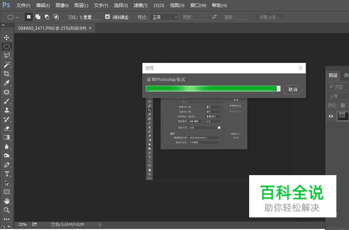Open the Edit Toolbar three-dots menu
The height and width of the screenshot is (230, 349).
point(7,219)
